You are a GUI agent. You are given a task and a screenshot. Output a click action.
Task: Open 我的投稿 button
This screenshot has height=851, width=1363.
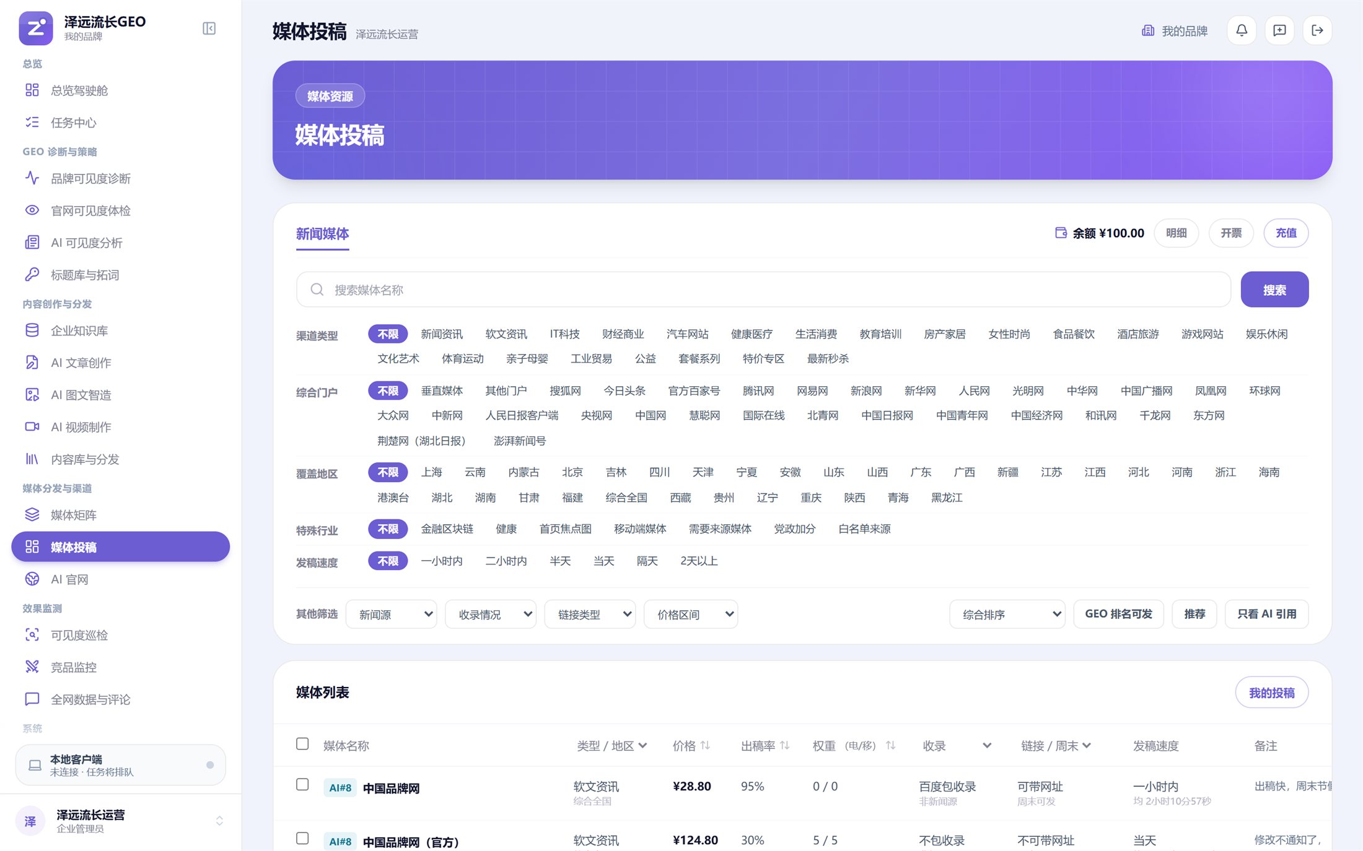point(1272,693)
